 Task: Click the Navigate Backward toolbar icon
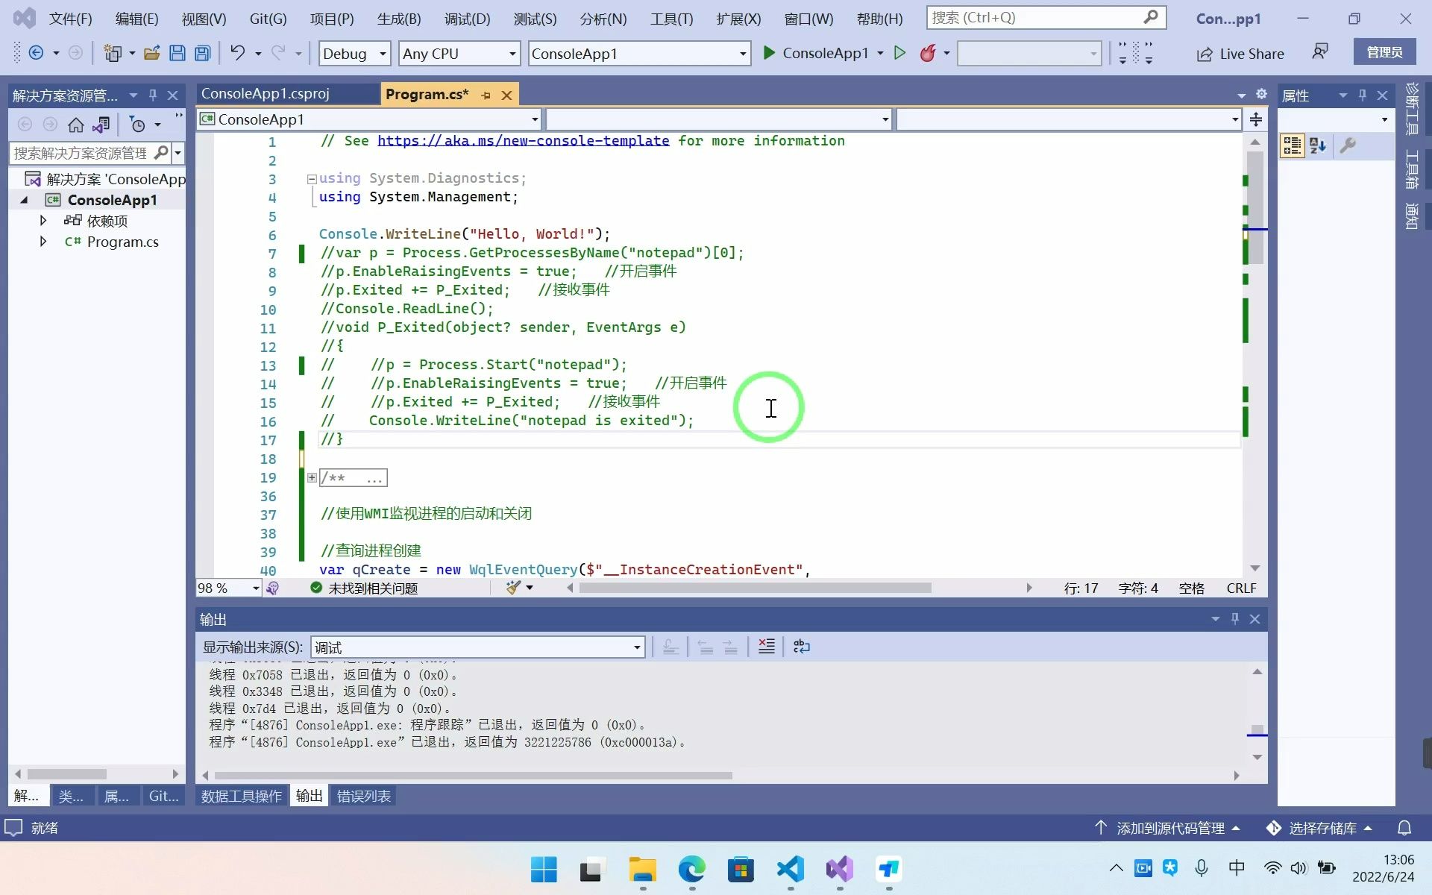coord(36,53)
